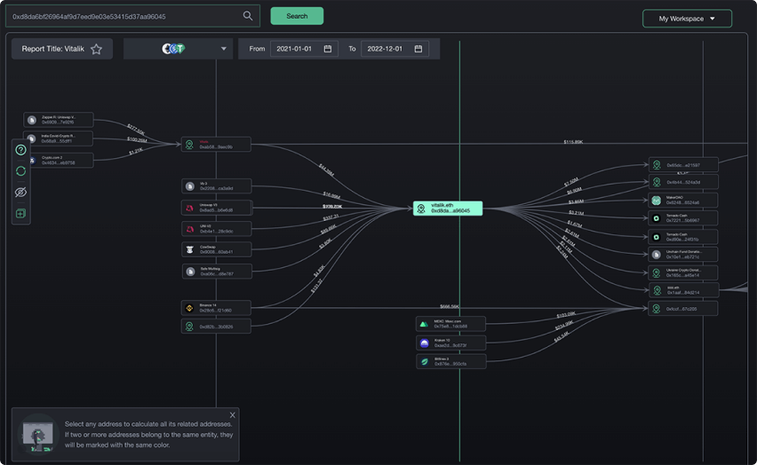The height and width of the screenshot is (465, 757).
Task: Click the magnifier icon in search box
Action: pos(248,16)
